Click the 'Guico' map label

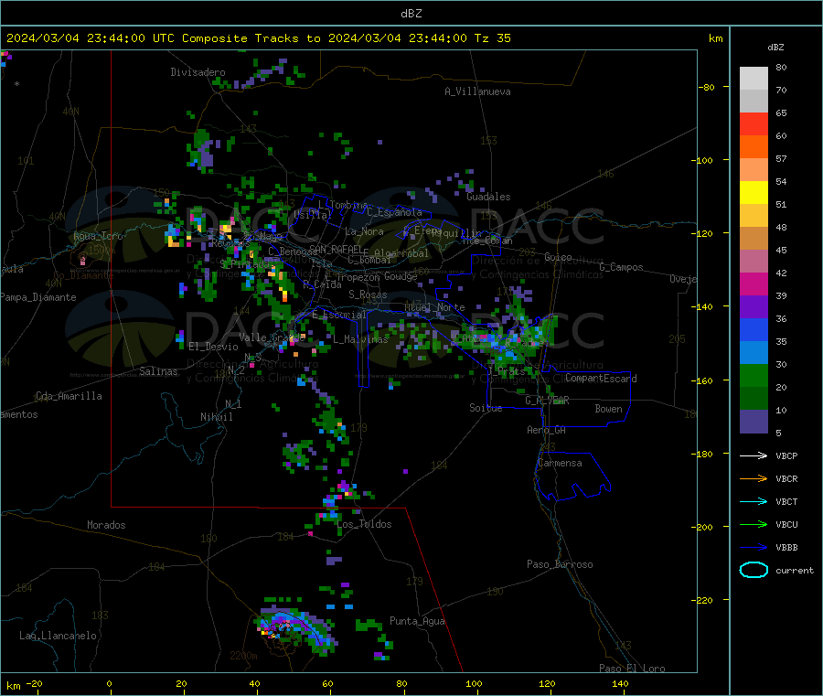[x=558, y=257]
